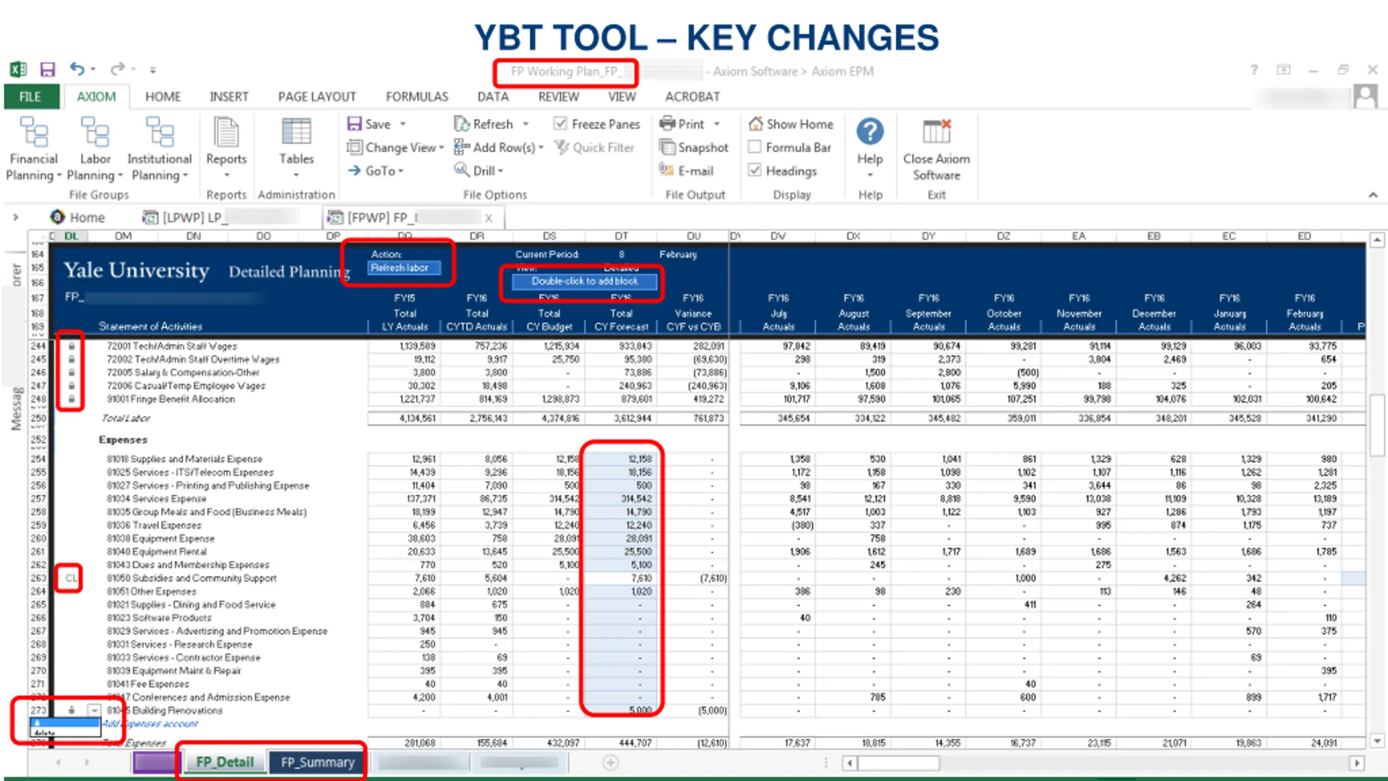This screenshot has height=781, width=1388.
Task: Click the Quick Filter command
Action: point(594,148)
